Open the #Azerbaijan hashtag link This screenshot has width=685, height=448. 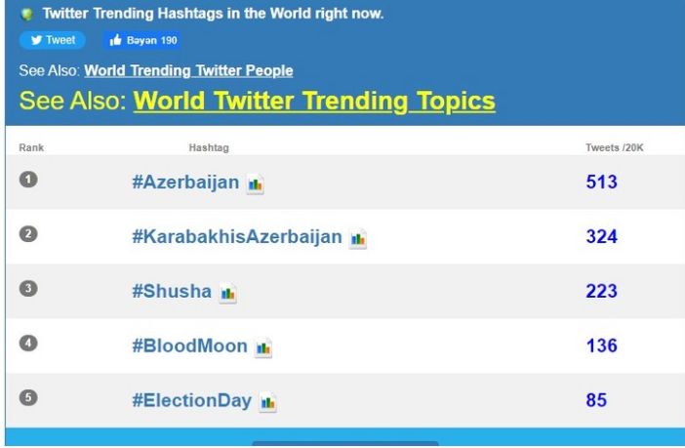185,182
